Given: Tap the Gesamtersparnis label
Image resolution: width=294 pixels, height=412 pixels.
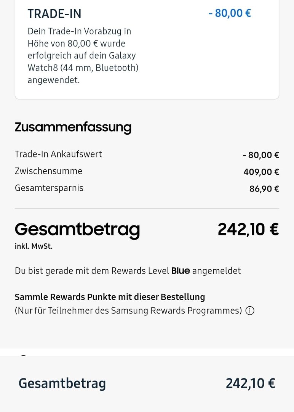Looking at the screenshot, I should click(49, 188).
